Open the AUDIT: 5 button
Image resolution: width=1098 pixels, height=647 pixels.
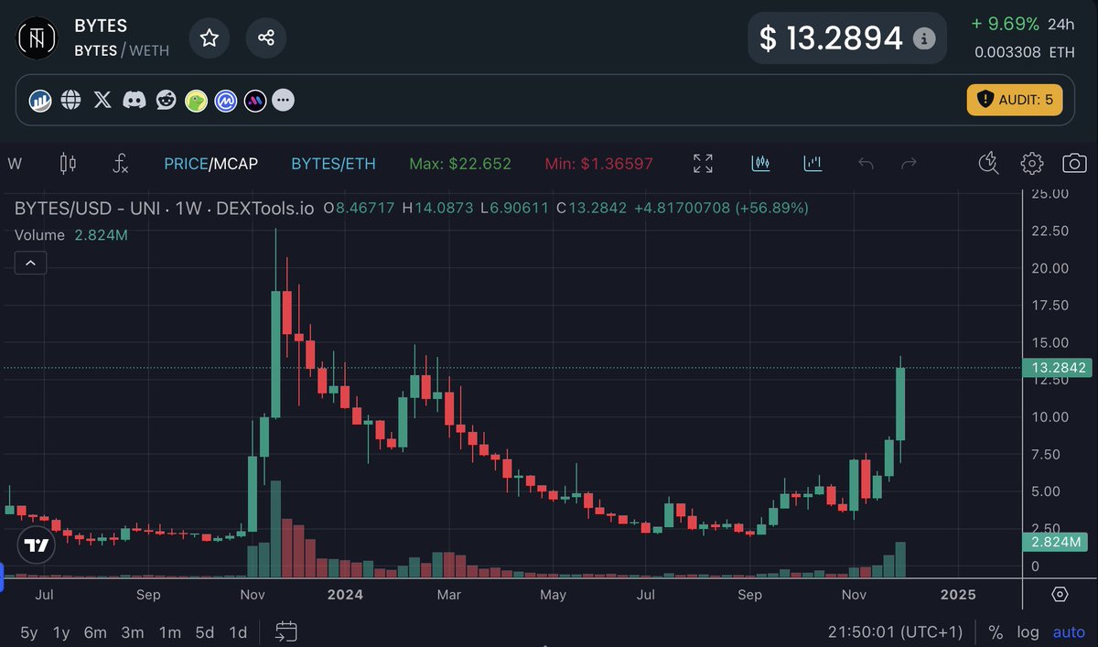click(1014, 101)
